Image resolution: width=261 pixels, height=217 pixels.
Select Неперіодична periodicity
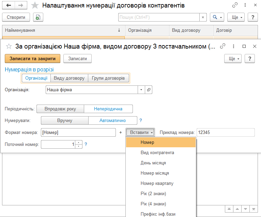(108, 109)
